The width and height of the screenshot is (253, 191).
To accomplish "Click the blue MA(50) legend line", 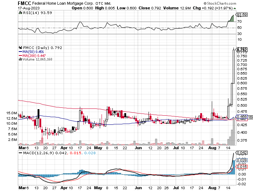I will click(x=21, y=52).
